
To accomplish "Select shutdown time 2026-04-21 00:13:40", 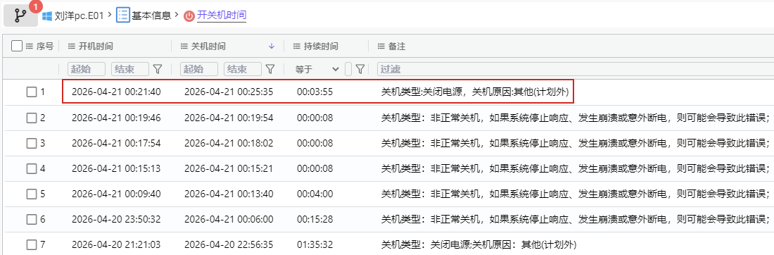I will click(x=229, y=194).
